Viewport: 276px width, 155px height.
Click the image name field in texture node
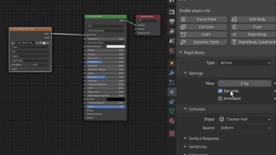pos(26,43)
